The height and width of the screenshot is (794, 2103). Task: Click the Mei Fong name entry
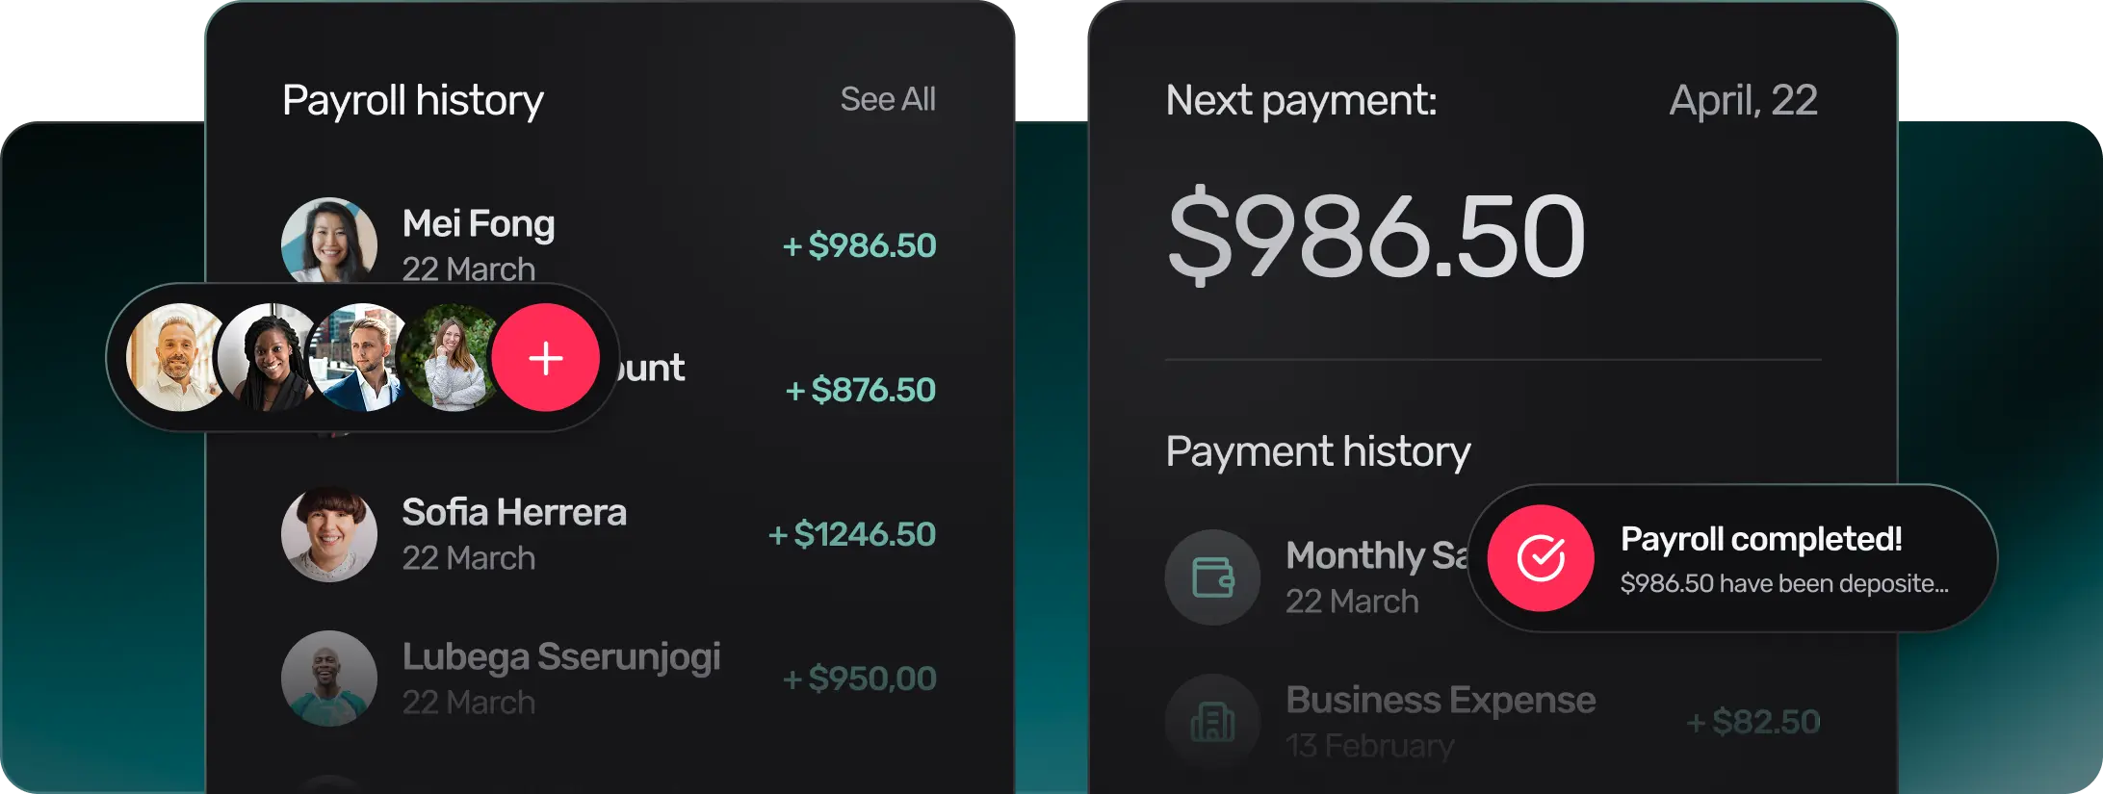tap(478, 224)
